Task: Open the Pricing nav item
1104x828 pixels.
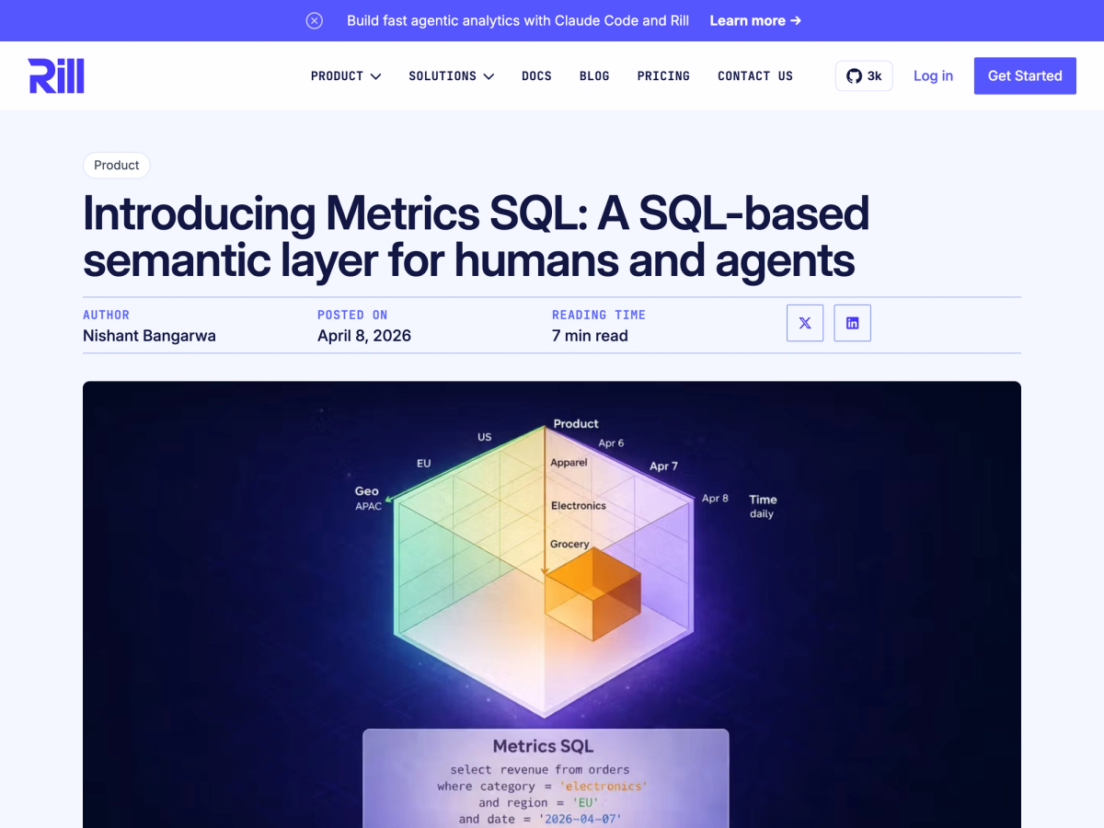Action: (x=663, y=76)
